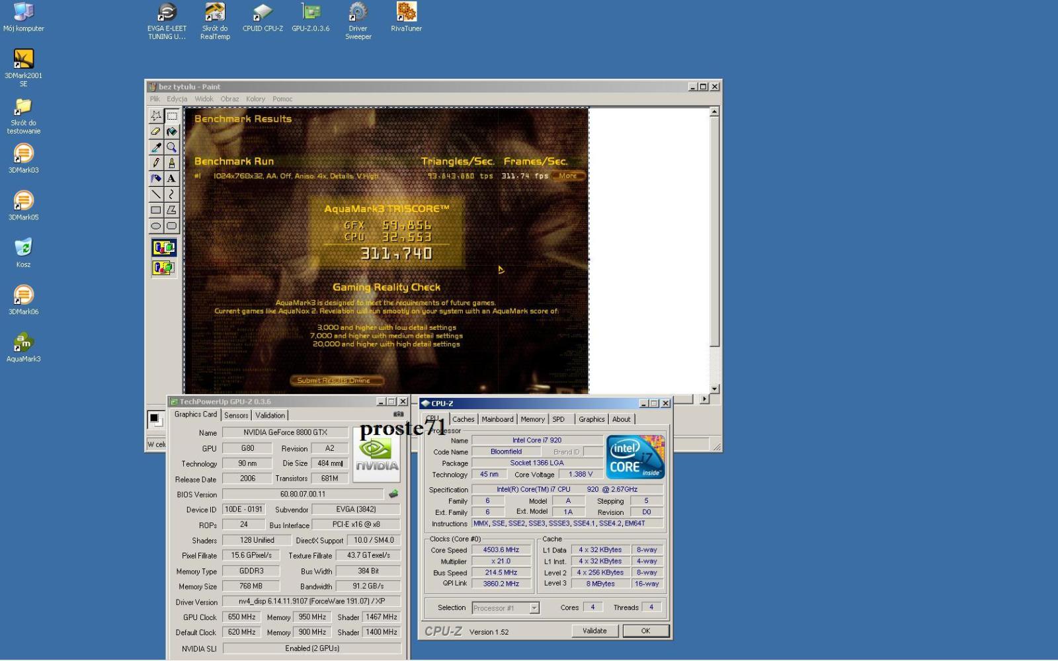Viewport: 1058px width, 661px height.
Task: Enable transparent selection mode option in Paint
Action: (x=164, y=268)
